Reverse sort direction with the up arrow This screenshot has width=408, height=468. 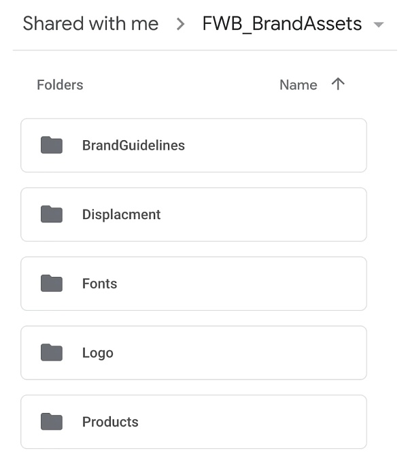click(x=338, y=84)
